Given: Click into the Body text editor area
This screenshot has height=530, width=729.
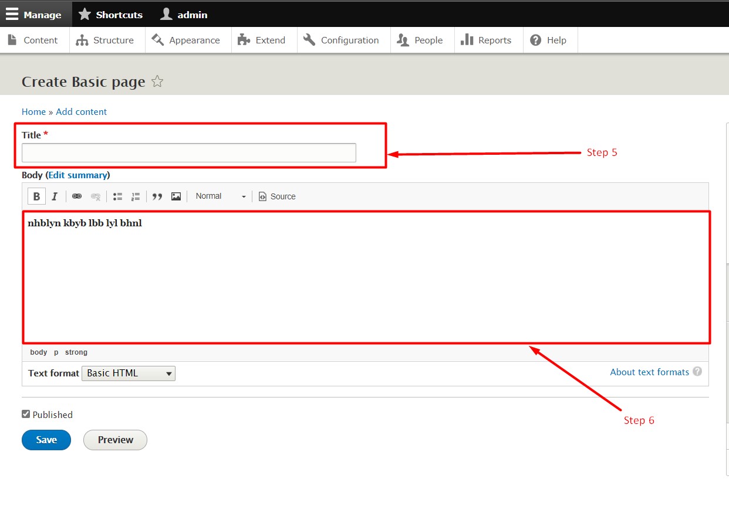Looking at the screenshot, I should tap(366, 277).
